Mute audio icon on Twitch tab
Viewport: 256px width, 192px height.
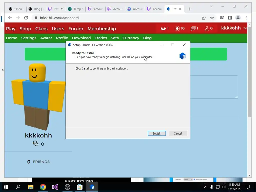[62, 9]
